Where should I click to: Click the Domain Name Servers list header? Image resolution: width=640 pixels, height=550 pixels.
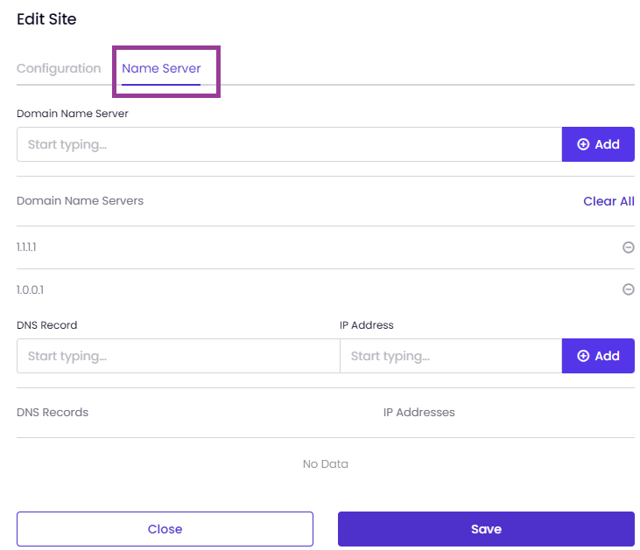(x=80, y=200)
